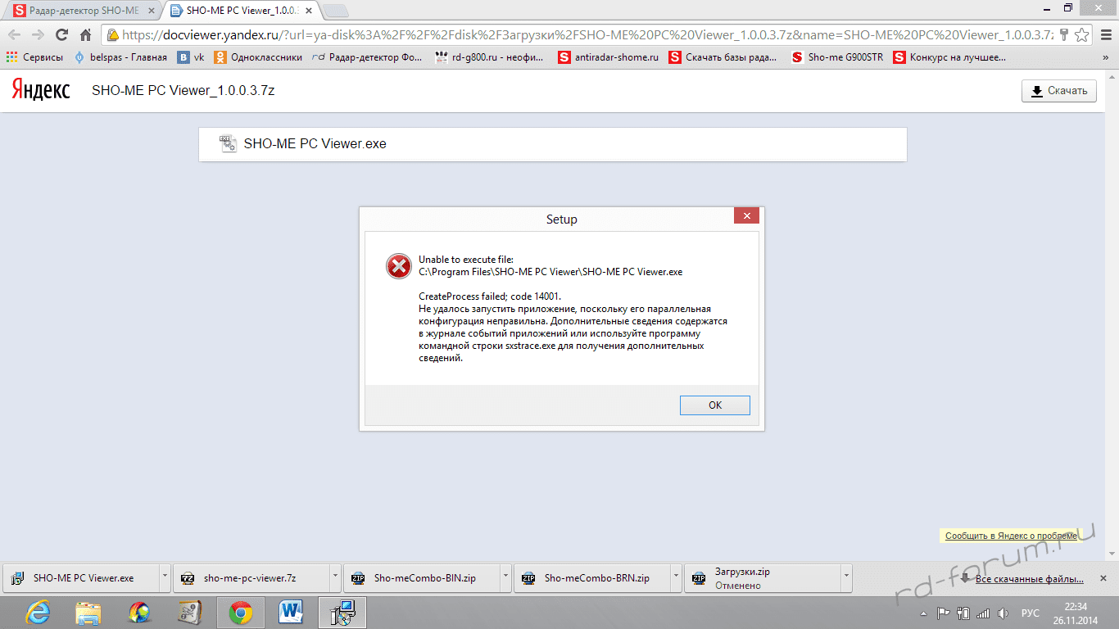
Task: Close the Радар-детектор SHO-ME tab
Action: pyautogui.click(x=150, y=11)
